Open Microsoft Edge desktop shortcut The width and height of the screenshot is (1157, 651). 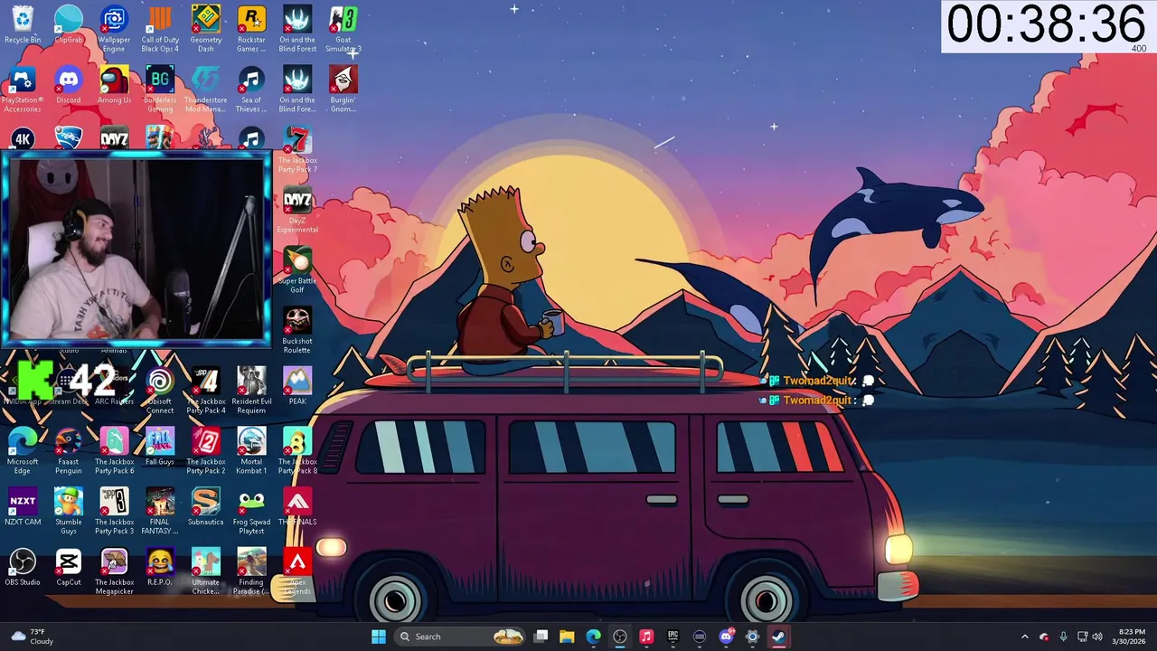point(23,452)
